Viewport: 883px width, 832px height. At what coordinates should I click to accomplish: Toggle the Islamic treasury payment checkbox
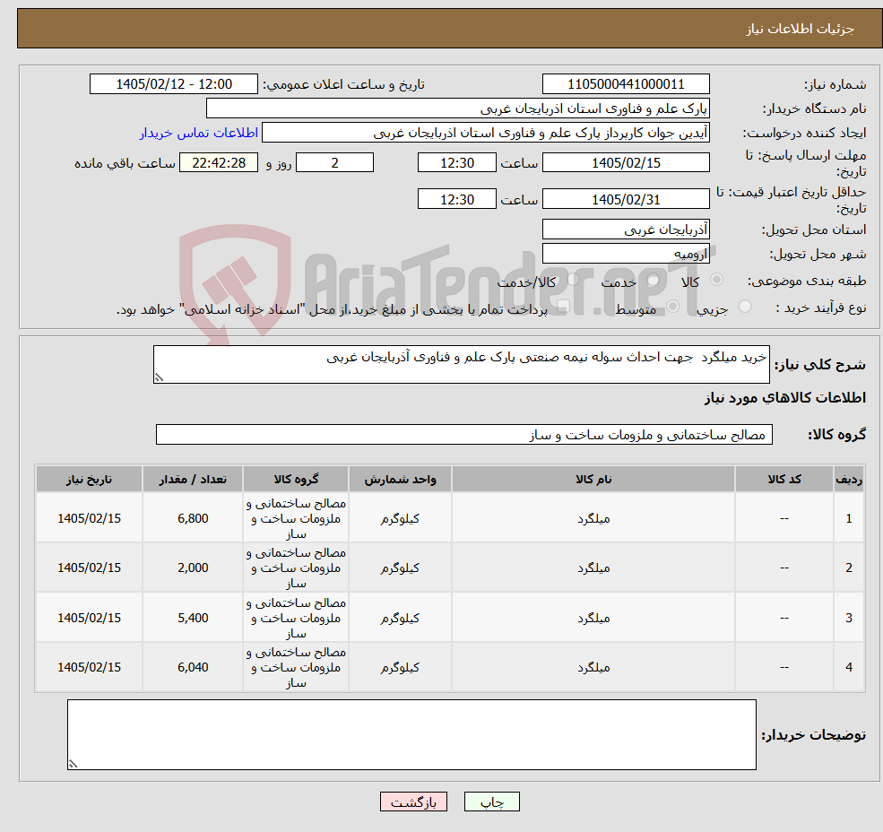[563, 307]
